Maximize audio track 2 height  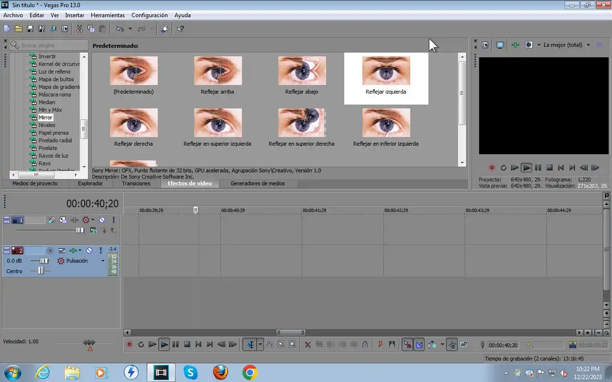(x=7, y=252)
